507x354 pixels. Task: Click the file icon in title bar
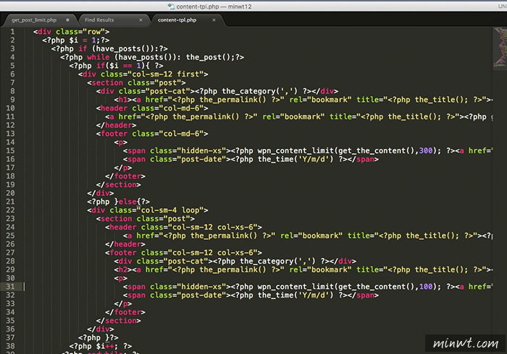(x=171, y=6)
